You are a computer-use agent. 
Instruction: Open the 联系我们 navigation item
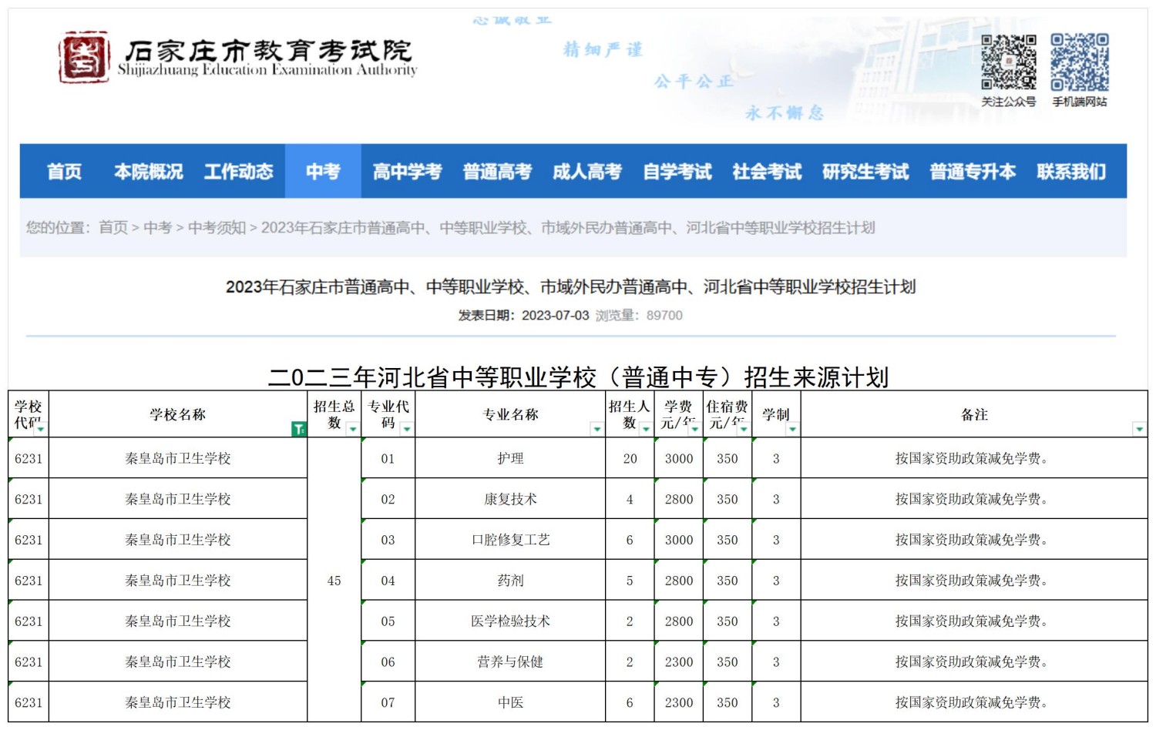coord(1070,171)
